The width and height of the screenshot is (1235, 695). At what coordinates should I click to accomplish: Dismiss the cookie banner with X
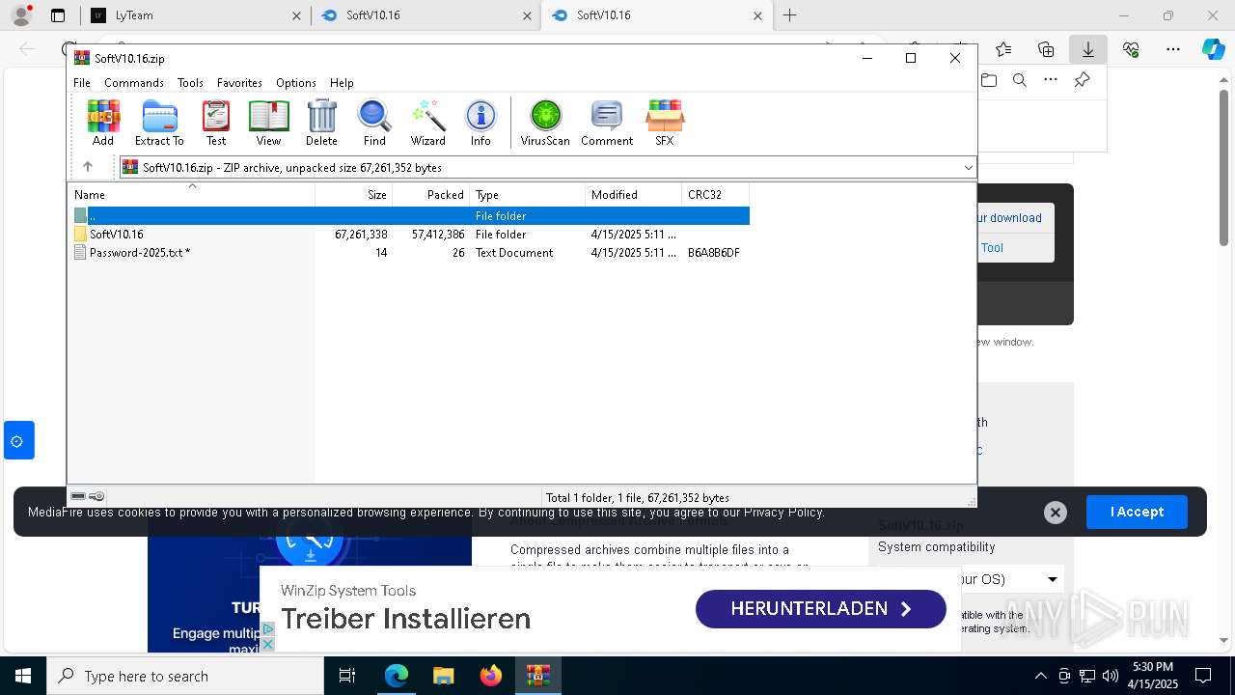pyautogui.click(x=1056, y=513)
